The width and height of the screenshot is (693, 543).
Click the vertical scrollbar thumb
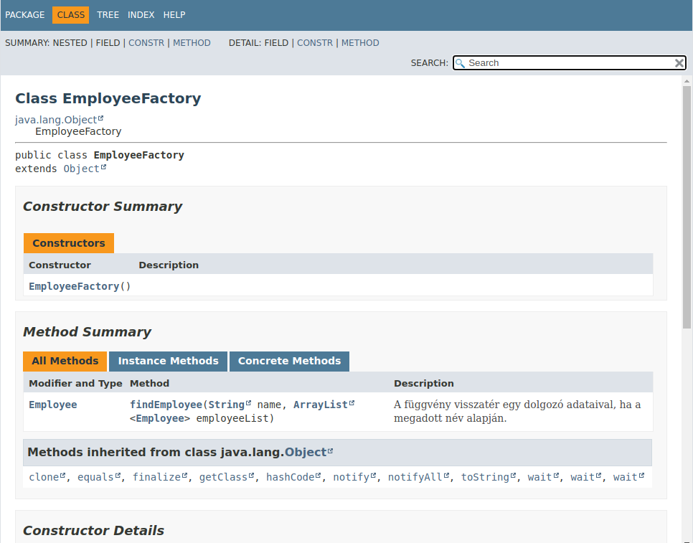(x=687, y=207)
